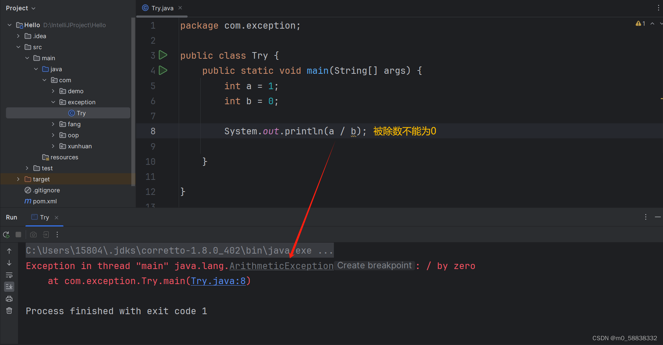Image resolution: width=663 pixels, height=345 pixels.
Task: Click the ArithmeticException link in console
Action: (x=281, y=266)
